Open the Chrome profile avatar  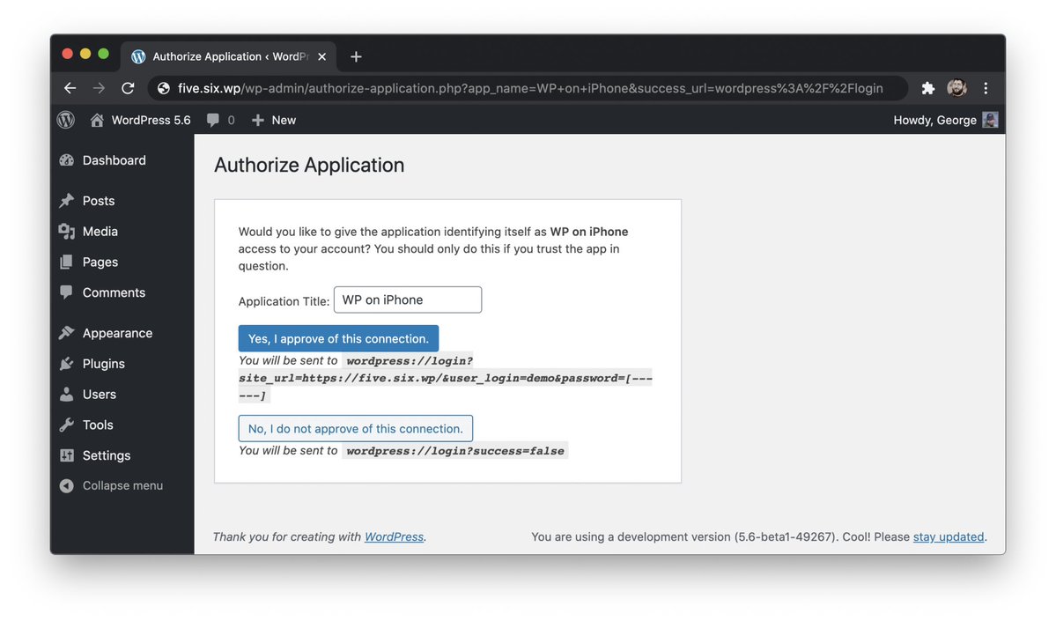[957, 87]
